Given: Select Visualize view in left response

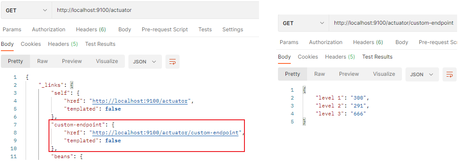Looking at the screenshot, I should click(x=107, y=61).
